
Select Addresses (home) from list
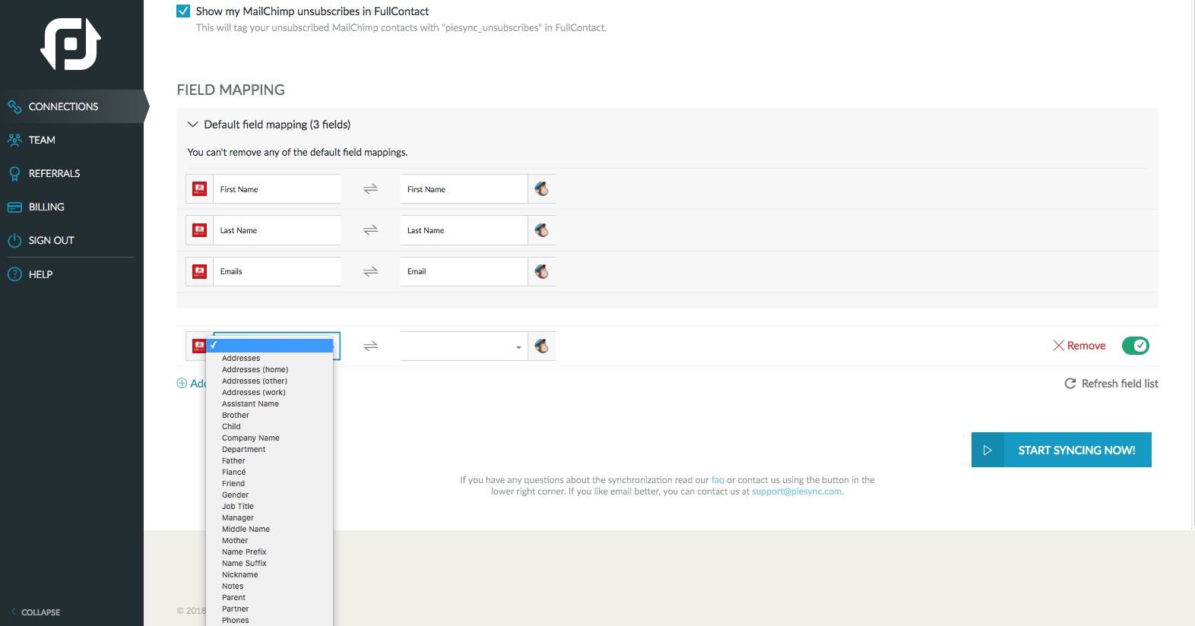(x=270, y=369)
